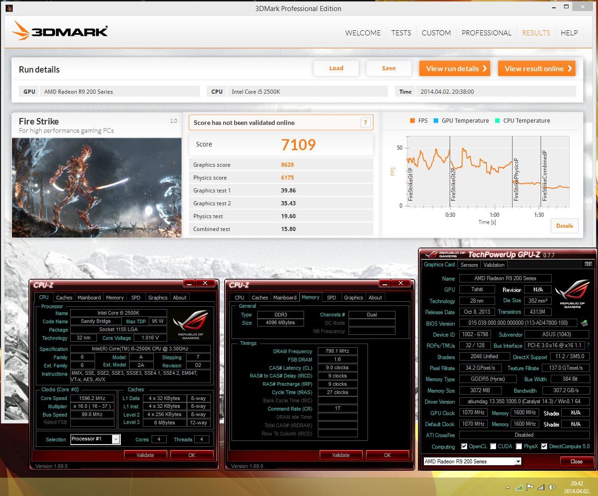Viewport: 598px width, 496px height.
Task: Click the overall score 7109
Action: (299, 145)
